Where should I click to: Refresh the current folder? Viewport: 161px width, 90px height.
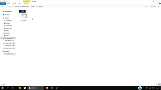point(147,7)
